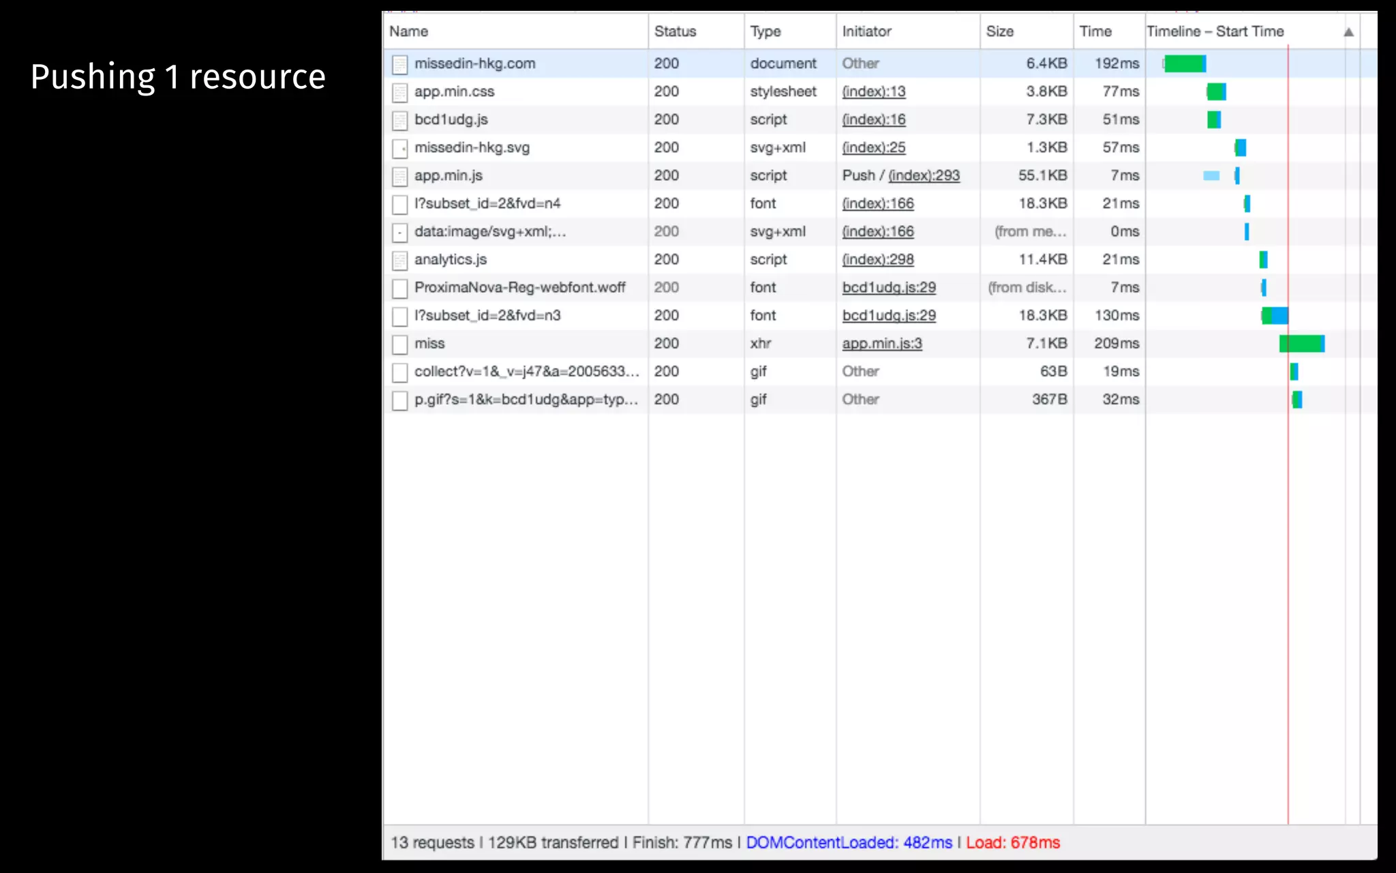The width and height of the screenshot is (1396, 873).
Task: Sort by the Status column header
Action: point(696,31)
